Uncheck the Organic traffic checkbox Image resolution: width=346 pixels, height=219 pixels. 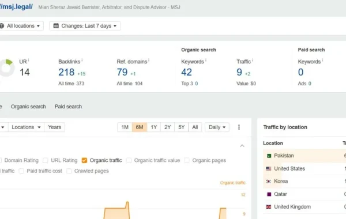click(84, 160)
